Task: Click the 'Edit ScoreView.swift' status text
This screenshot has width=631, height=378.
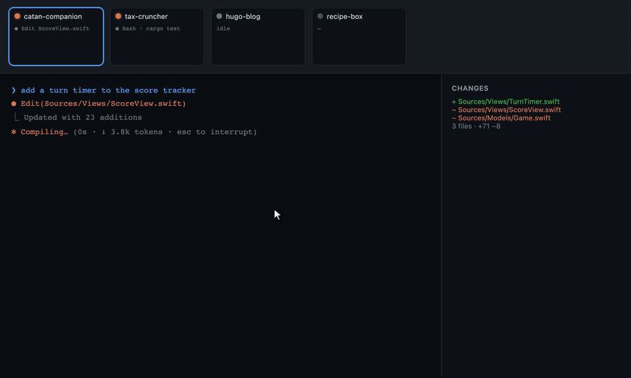Action: point(55,29)
